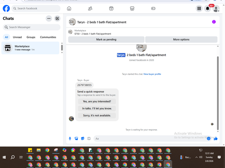The width and height of the screenshot is (225, 168).
Task: Click the chat list scrollbar thumb
Action: 62,48
